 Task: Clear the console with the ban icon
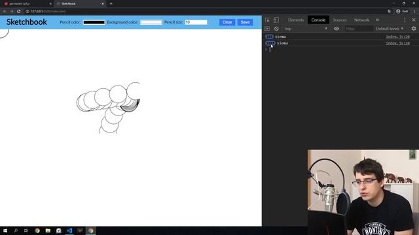tap(276, 29)
